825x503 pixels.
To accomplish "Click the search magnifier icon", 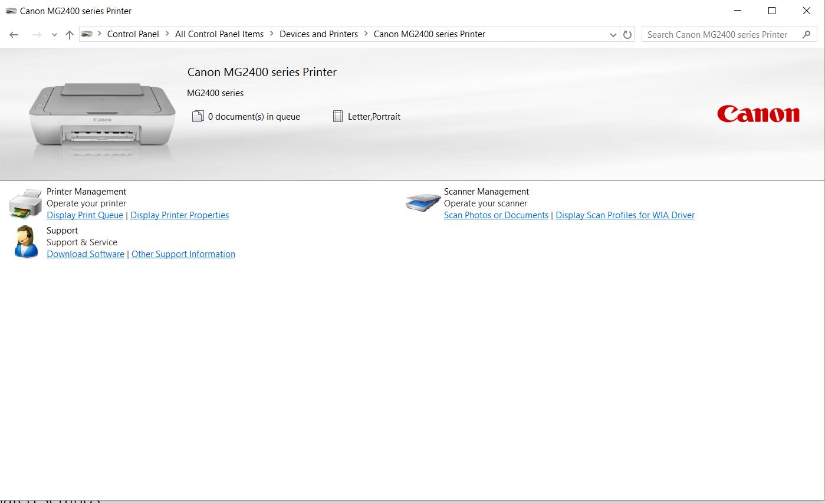I will pos(806,35).
